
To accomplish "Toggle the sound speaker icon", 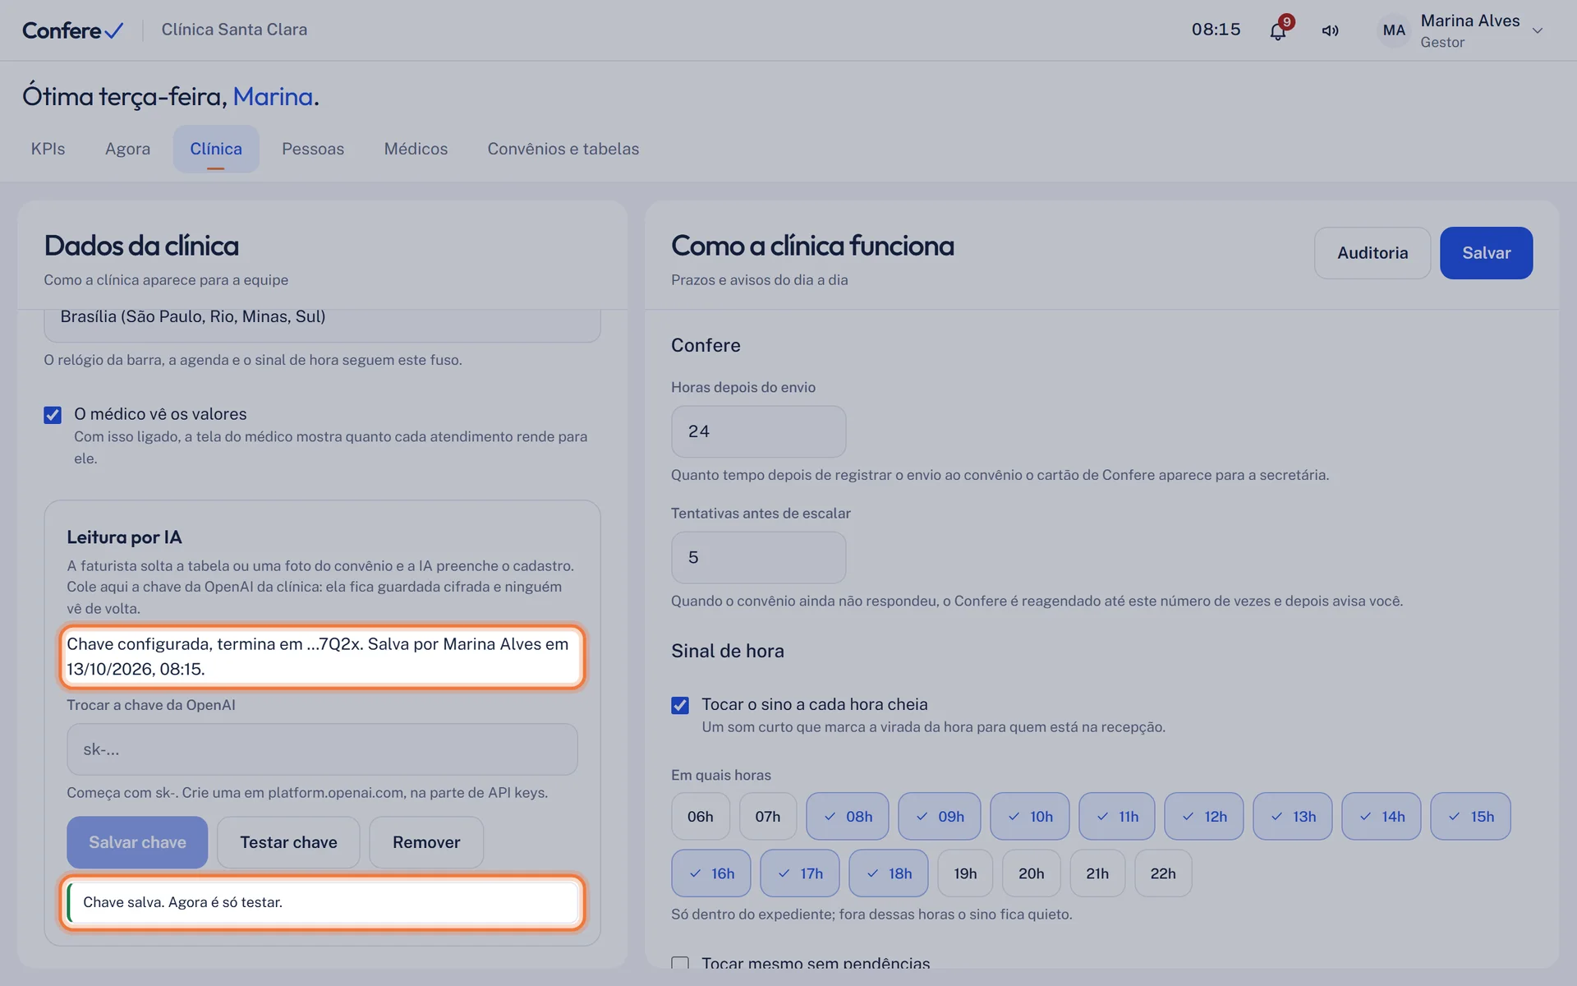I will coord(1330,30).
